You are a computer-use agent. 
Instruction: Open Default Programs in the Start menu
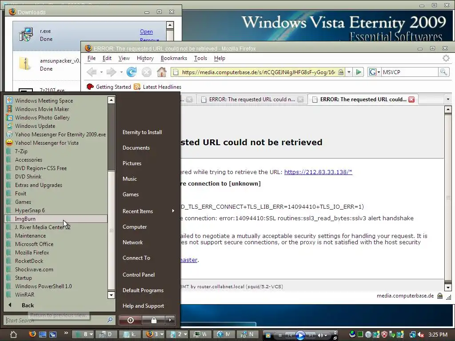[x=143, y=290]
